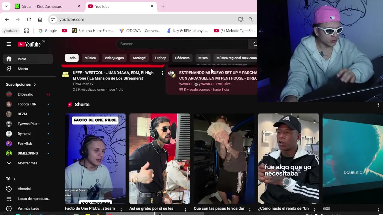Click the YouTube logo
Screen dimensions: 383x215
point(29,44)
